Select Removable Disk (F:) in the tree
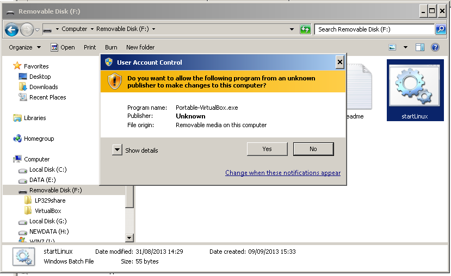 click(x=64, y=190)
